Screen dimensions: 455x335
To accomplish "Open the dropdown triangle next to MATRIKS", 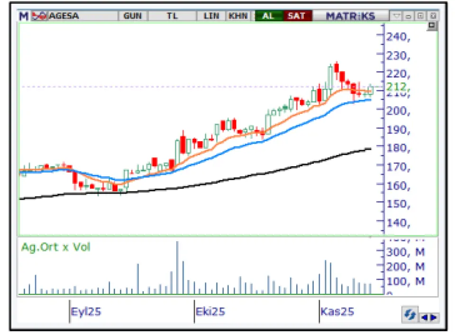I will coord(397,16).
